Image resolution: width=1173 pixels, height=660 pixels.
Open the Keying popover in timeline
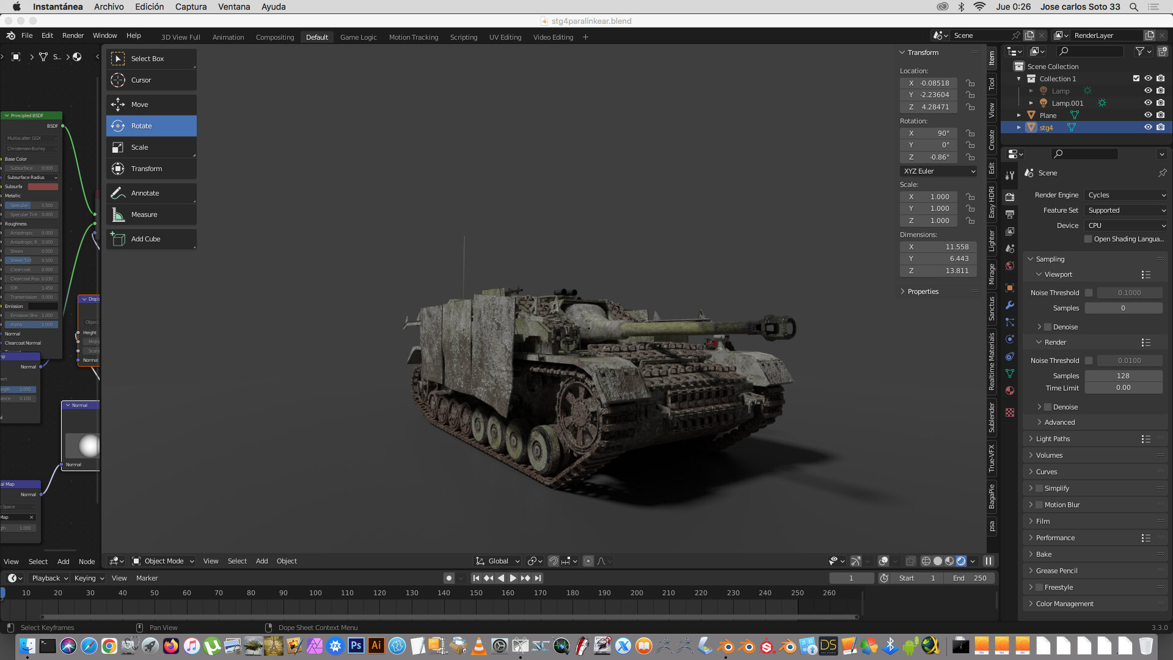(89, 578)
